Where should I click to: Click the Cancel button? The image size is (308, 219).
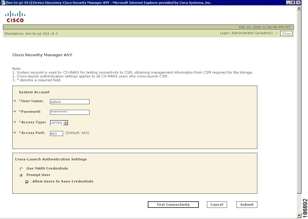(217, 205)
